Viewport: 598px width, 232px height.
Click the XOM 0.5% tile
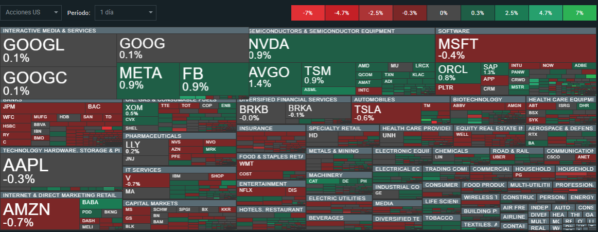(140, 110)
